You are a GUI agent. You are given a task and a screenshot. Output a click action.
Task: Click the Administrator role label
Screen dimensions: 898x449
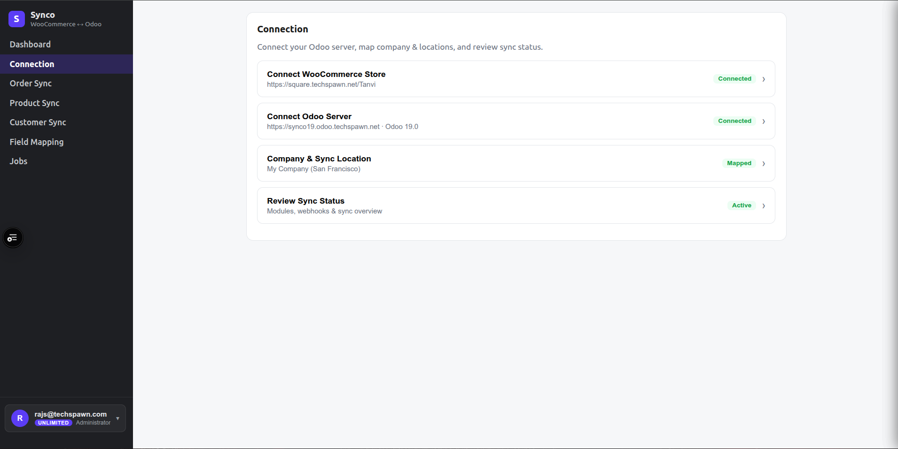93,423
